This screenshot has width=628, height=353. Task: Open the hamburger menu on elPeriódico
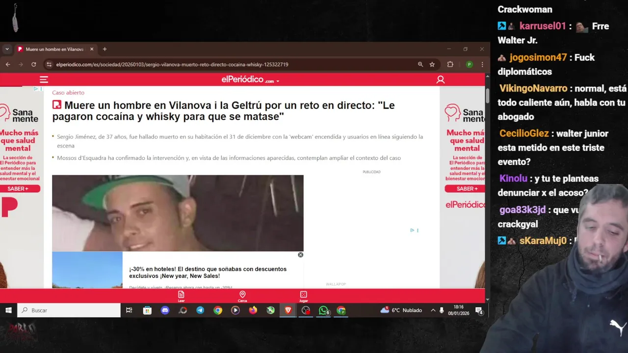44,79
